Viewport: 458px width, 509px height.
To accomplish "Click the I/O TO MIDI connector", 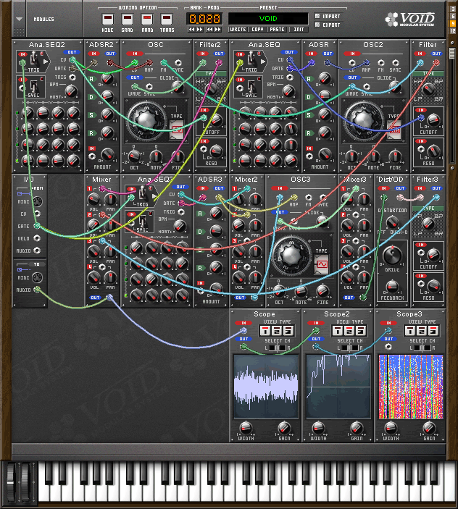I will 38,277.
